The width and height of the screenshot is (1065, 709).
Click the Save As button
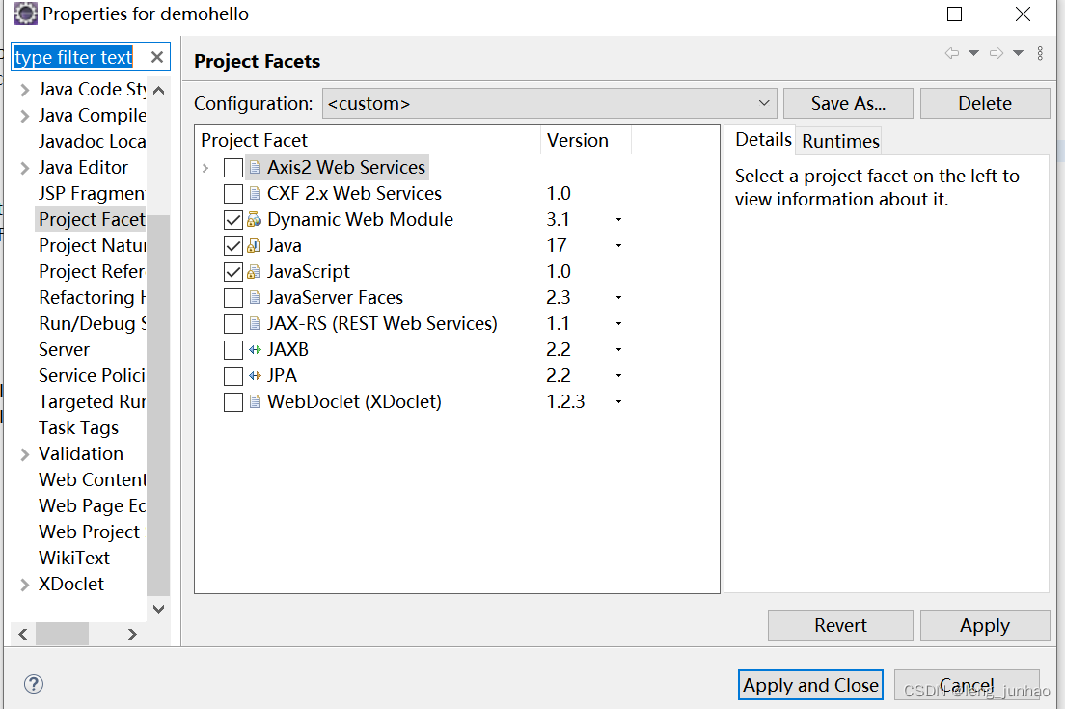[x=848, y=103]
